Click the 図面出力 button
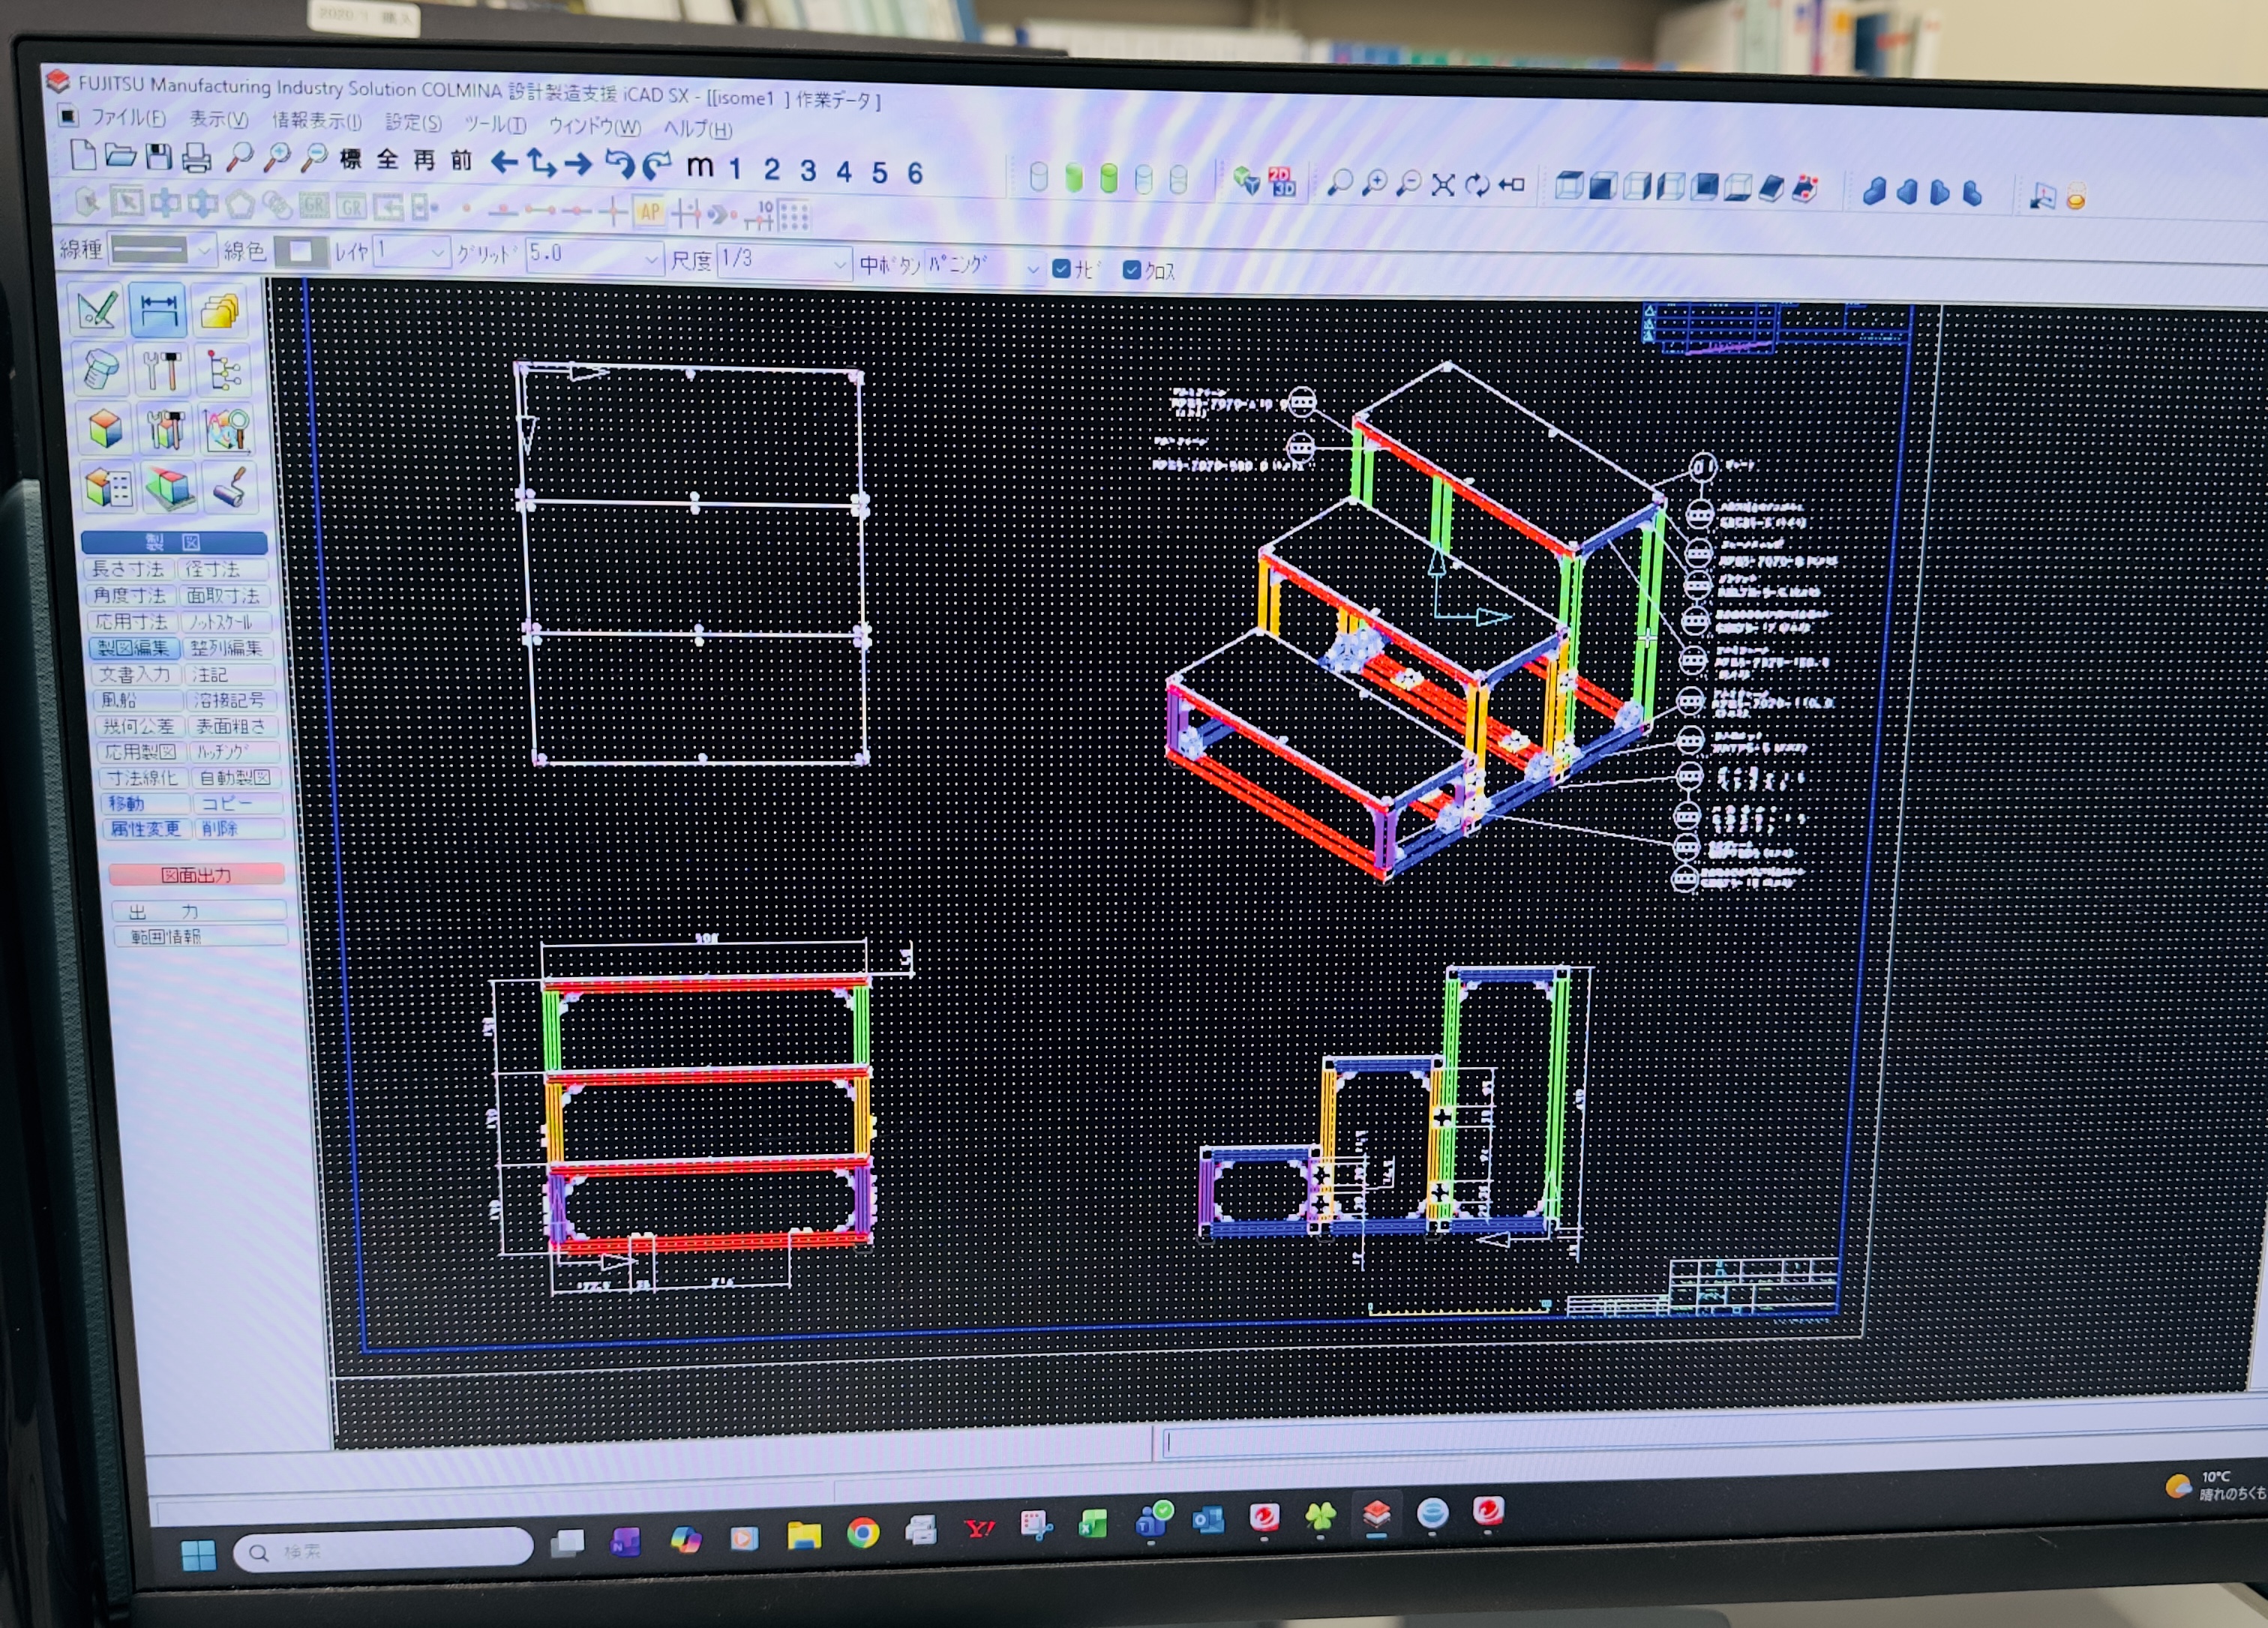Image resolution: width=2268 pixels, height=1628 pixels. tap(196, 874)
